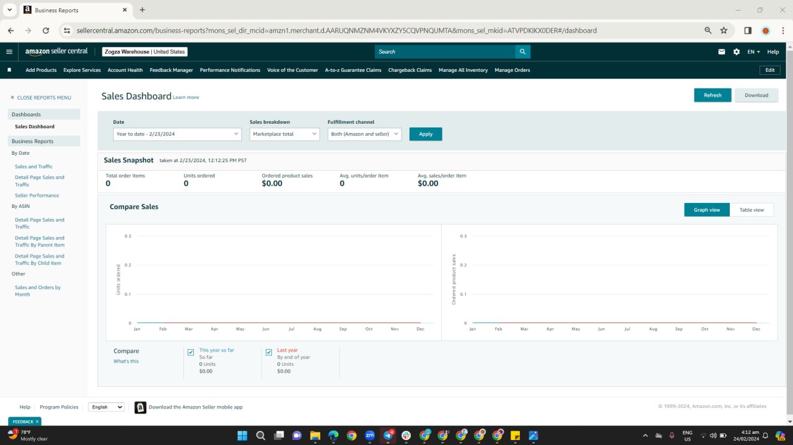Open Sales and Orders by Month

pos(38,291)
